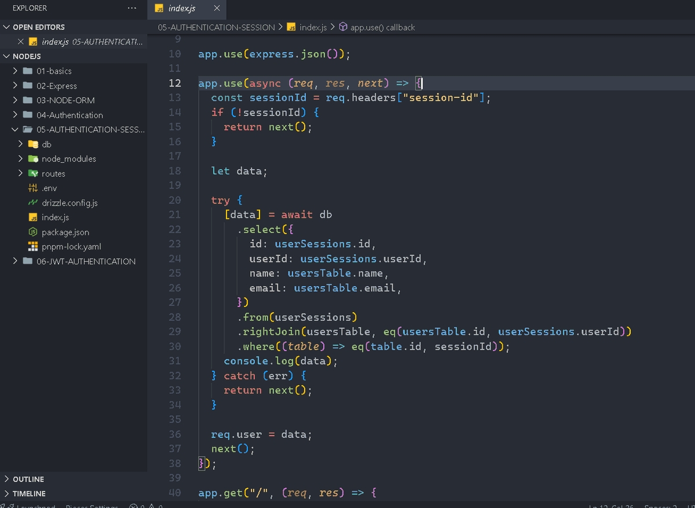
Task: Click the package.json file icon
Action: click(x=33, y=232)
